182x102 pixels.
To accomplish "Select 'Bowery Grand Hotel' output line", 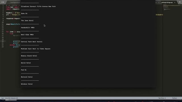I will [x=29, y=56].
